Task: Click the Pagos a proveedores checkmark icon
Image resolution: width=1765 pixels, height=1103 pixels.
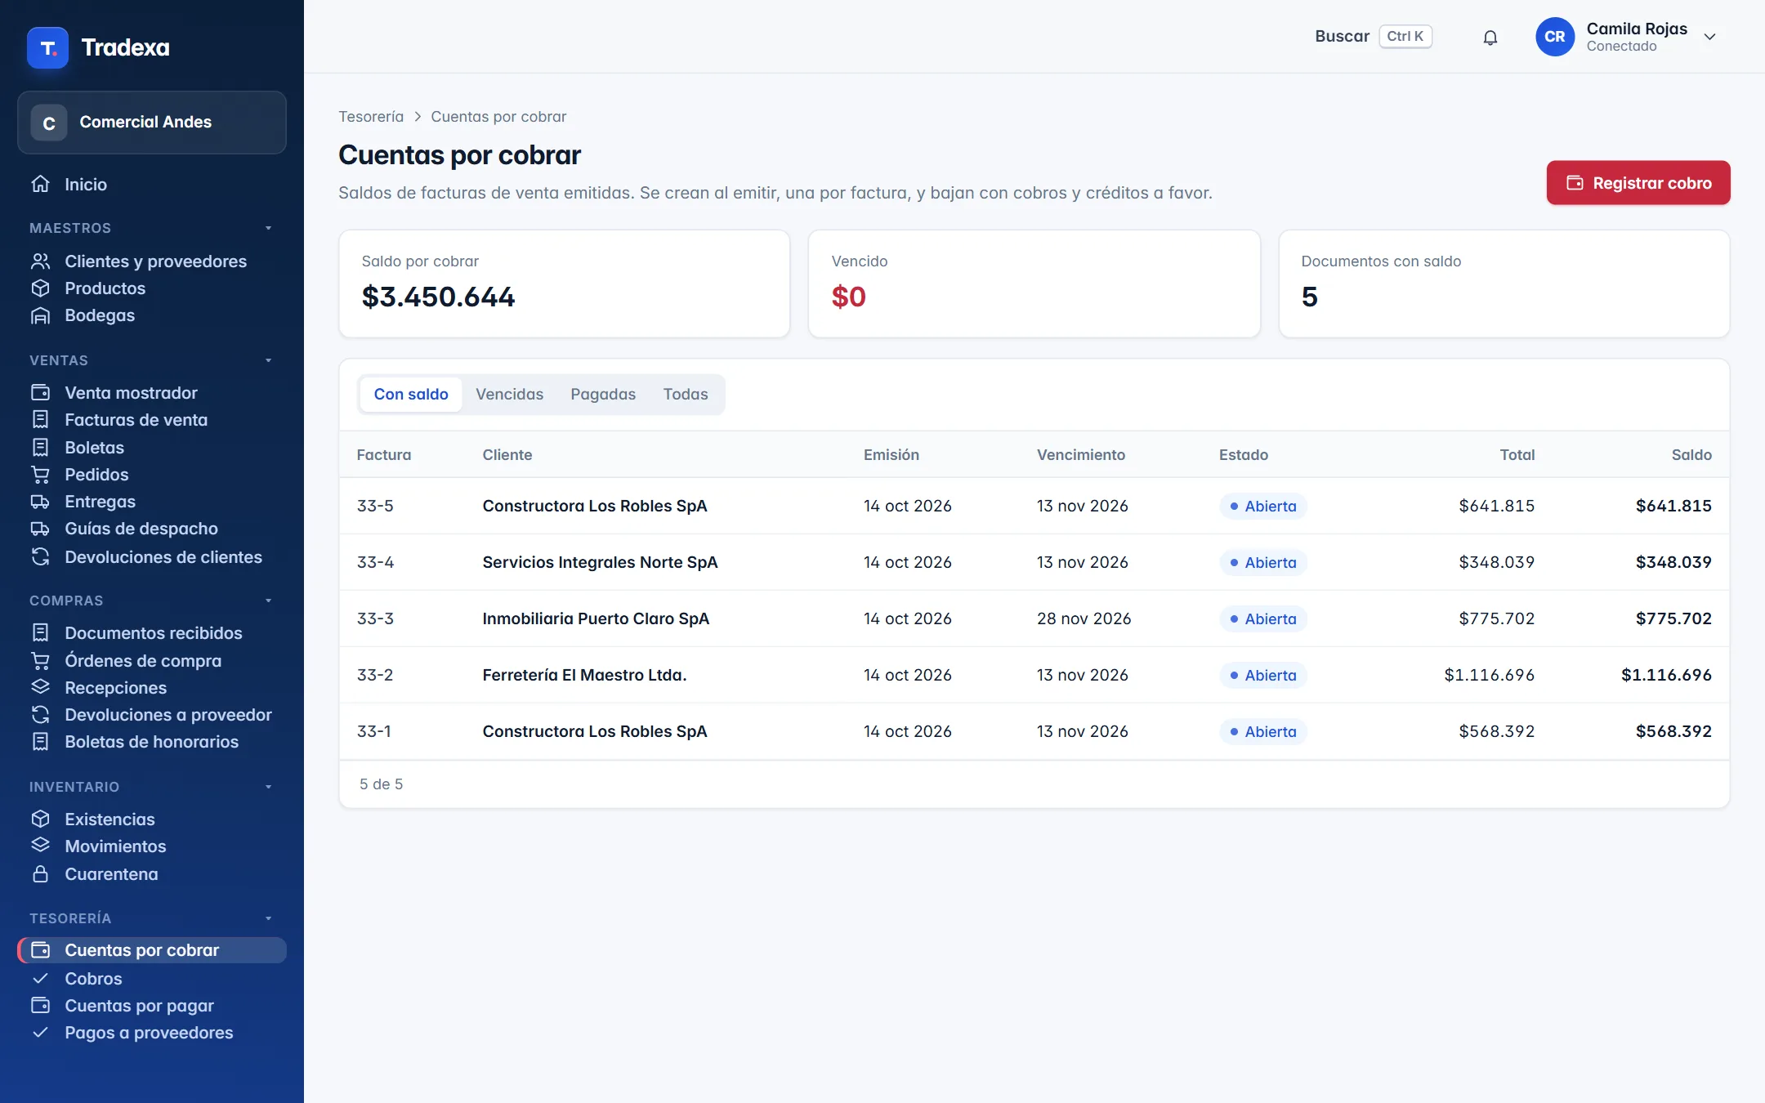Action: click(40, 1033)
